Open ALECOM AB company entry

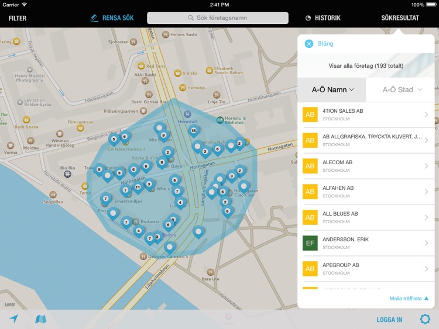(366, 166)
